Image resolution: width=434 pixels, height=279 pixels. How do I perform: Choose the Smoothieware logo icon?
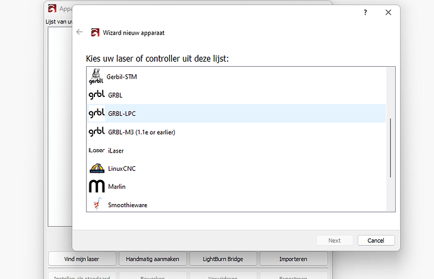pos(97,204)
